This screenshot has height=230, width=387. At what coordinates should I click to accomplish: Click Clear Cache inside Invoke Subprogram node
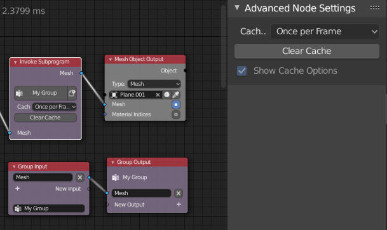(45, 118)
